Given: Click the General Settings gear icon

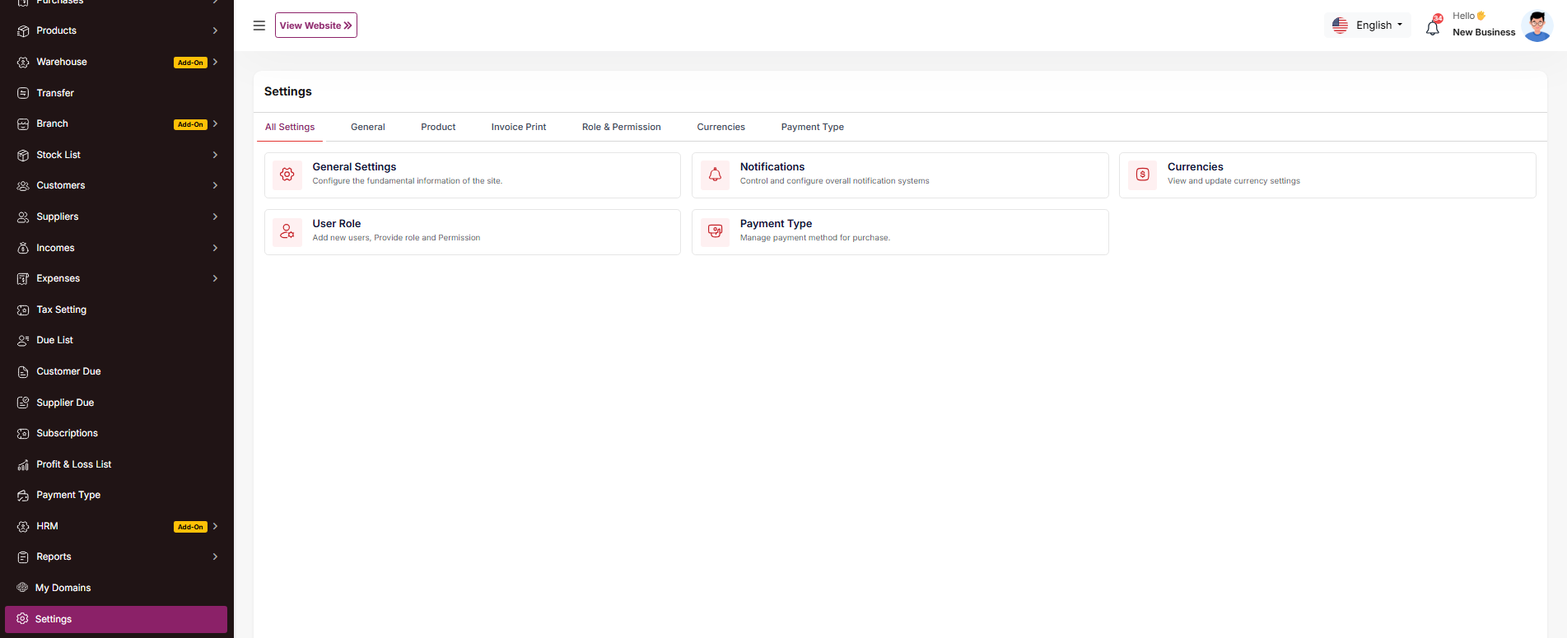Looking at the screenshot, I should (x=287, y=175).
